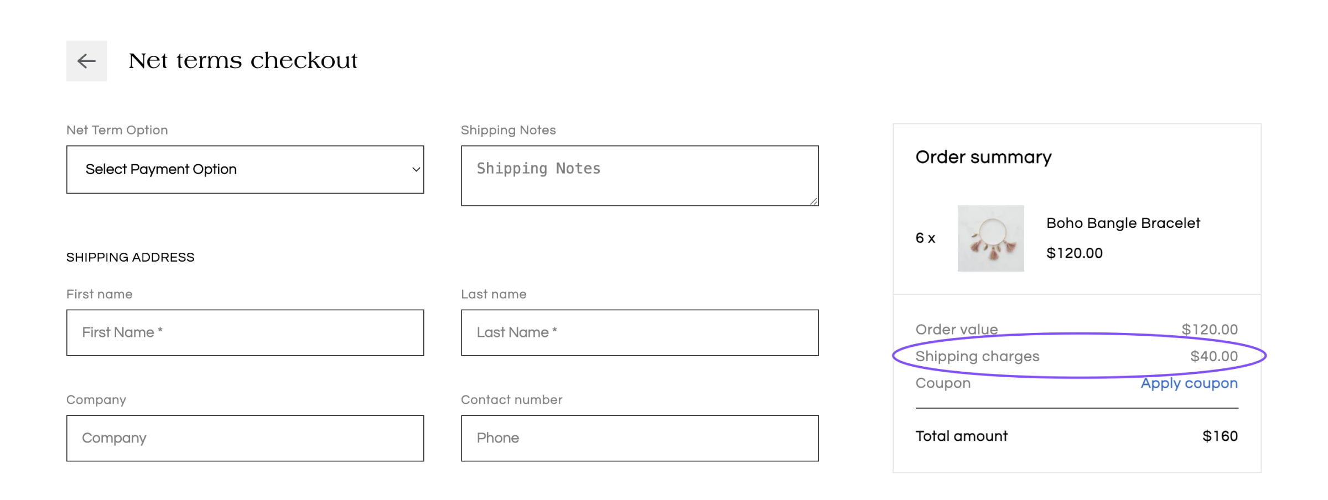
Task: Click the Shipping Notes resize handle corner
Action: (813, 201)
